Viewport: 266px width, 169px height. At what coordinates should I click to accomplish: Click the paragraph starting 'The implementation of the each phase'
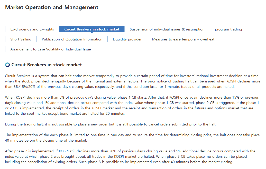click(132, 138)
